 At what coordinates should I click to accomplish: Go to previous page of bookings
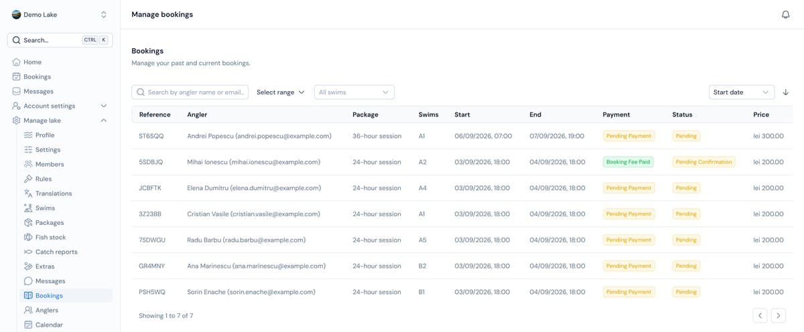[x=760, y=315]
